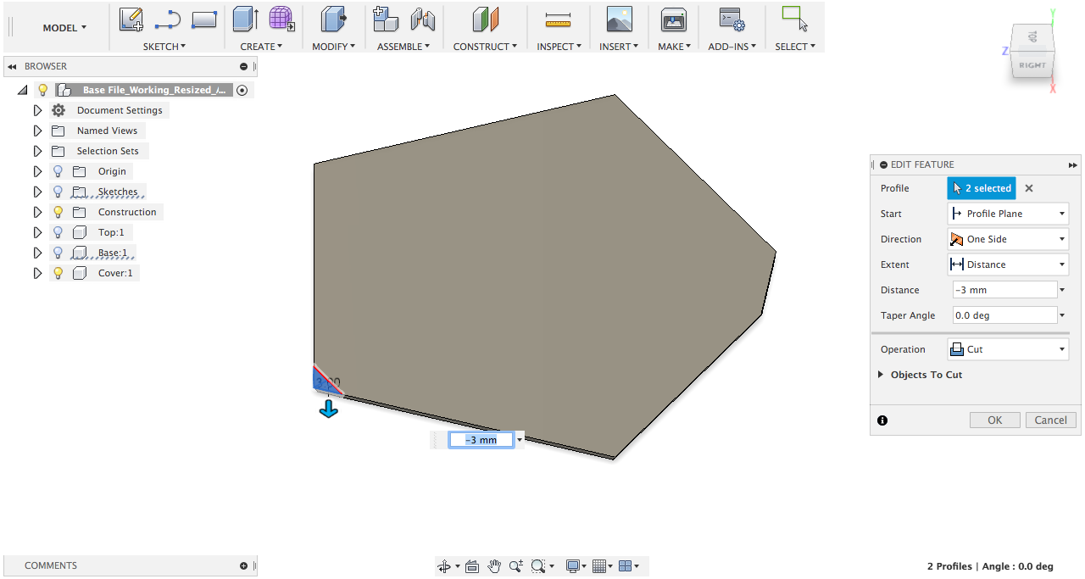Open the MODIFY menu
The width and height of the screenshot is (1085, 579).
pyautogui.click(x=333, y=47)
